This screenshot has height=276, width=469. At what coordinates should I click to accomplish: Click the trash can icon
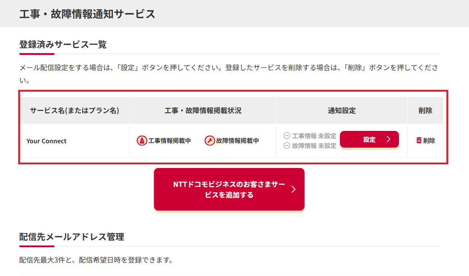pos(419,140)
